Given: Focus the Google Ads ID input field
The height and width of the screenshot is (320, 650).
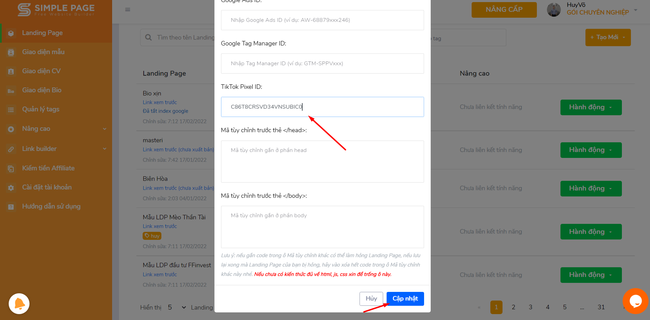Looking at the screenshot, I should [322, 20].
